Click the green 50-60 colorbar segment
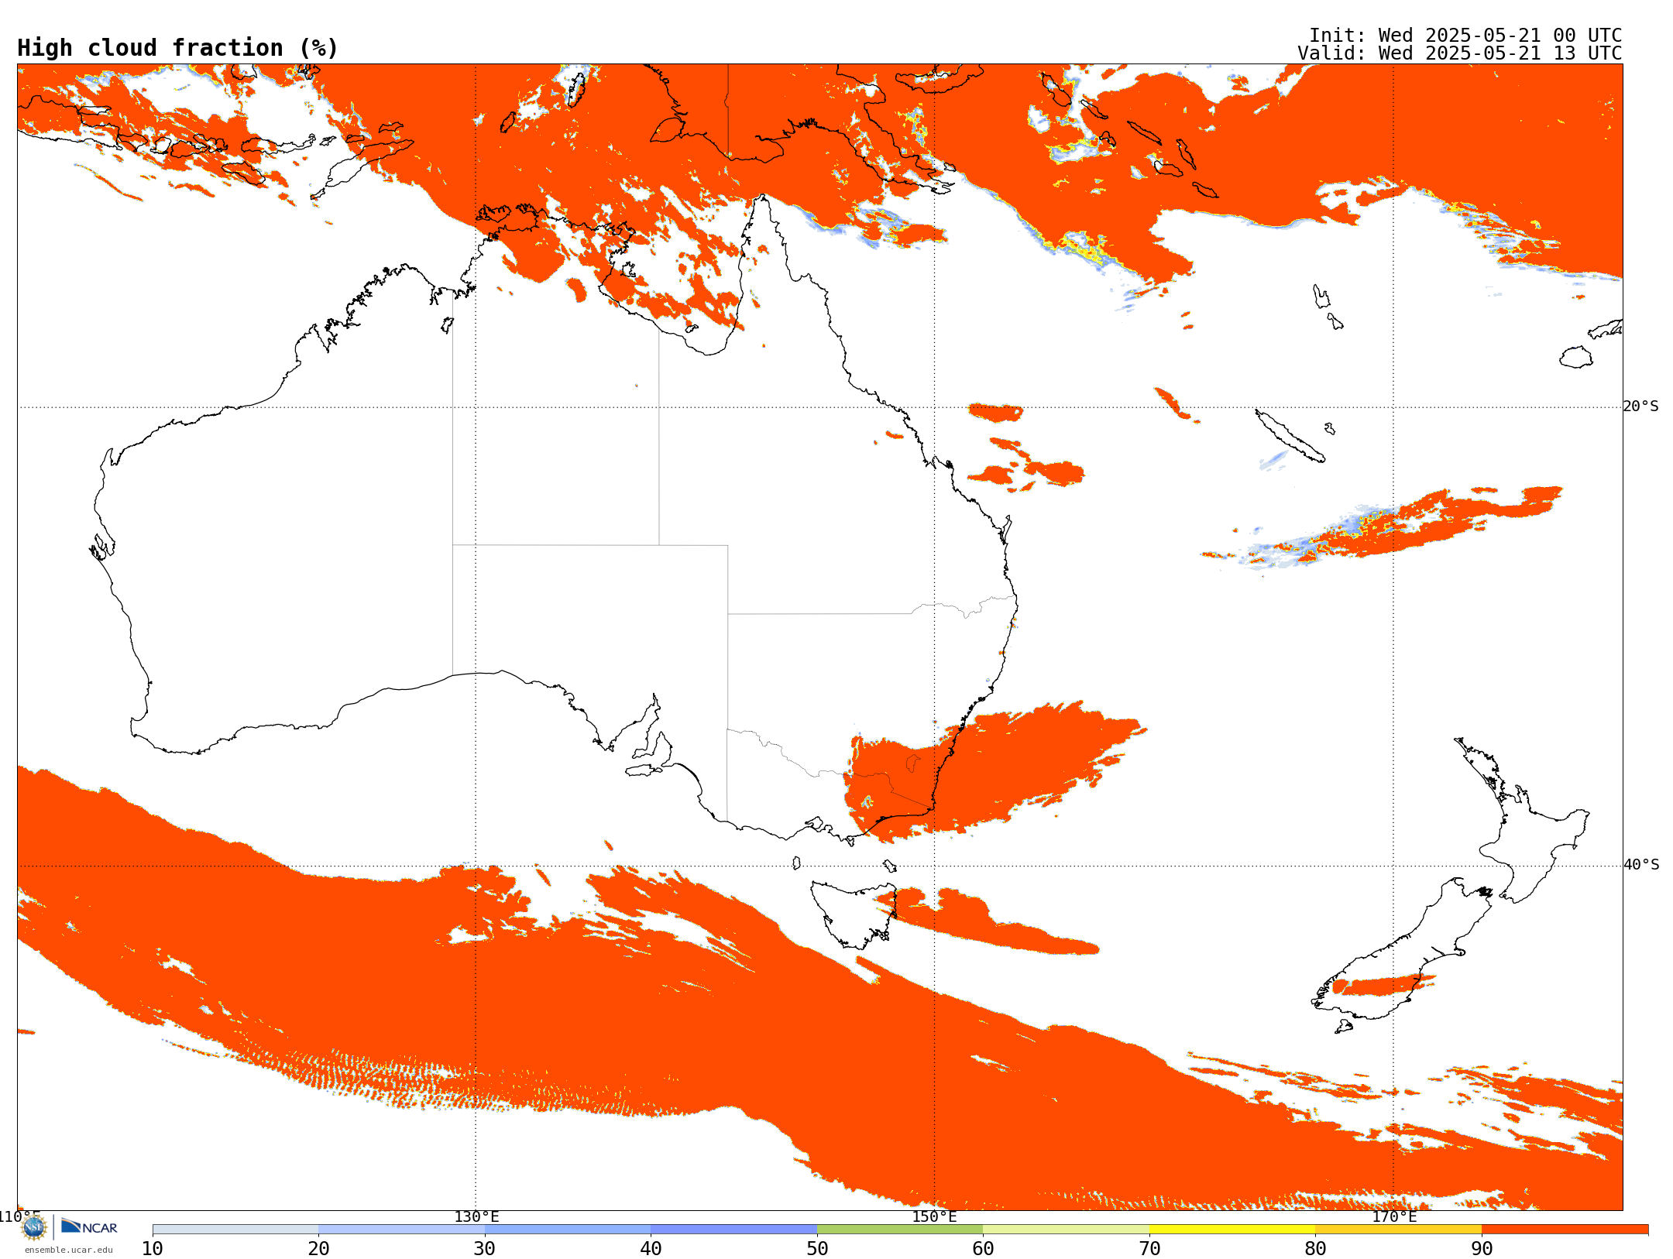 click(x=900, y=1230)
